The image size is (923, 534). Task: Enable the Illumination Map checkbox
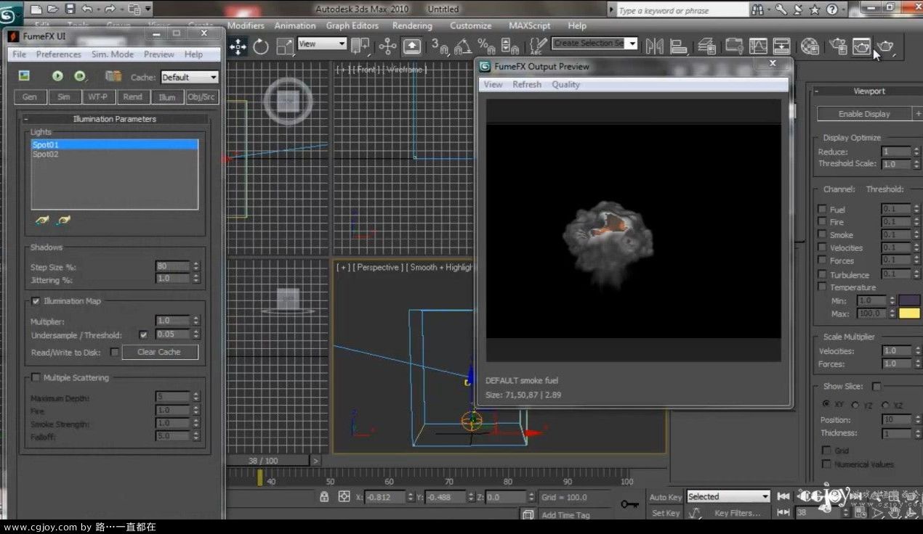(x=36, y=301)
